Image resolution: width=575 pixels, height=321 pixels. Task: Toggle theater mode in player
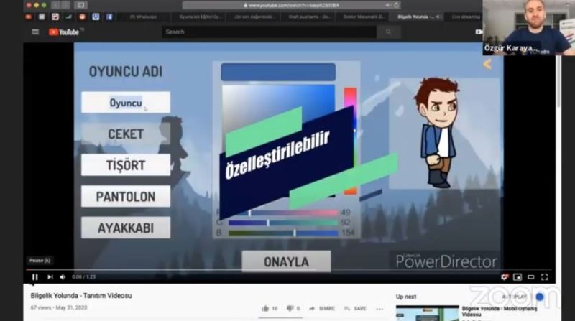(531, 276)
